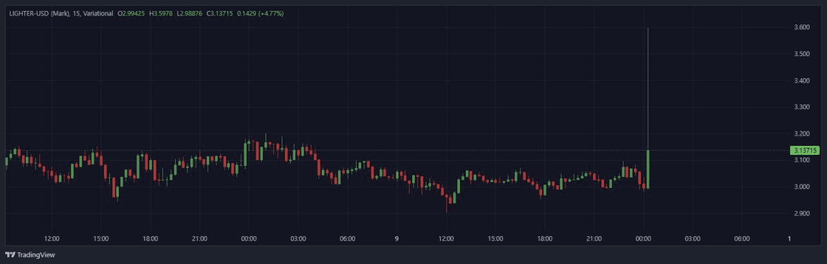Click the 3.300 price axis label
This screenshot has width=827, height=264.
[x=801, y=107]
